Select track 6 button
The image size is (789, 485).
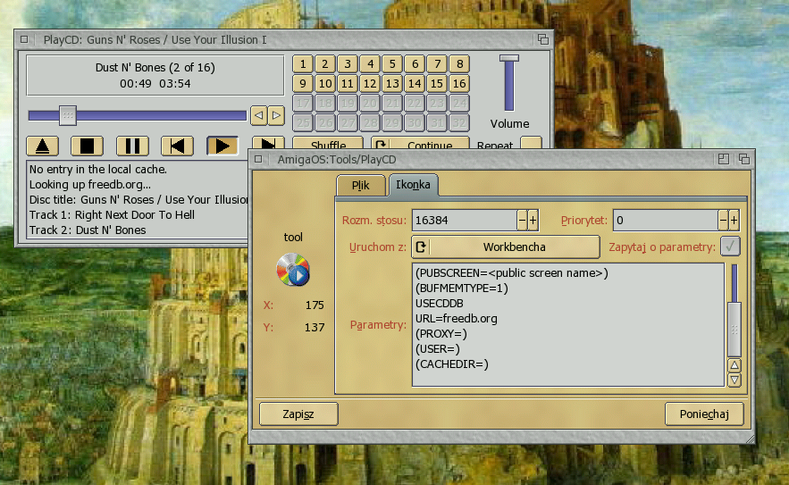415,64
